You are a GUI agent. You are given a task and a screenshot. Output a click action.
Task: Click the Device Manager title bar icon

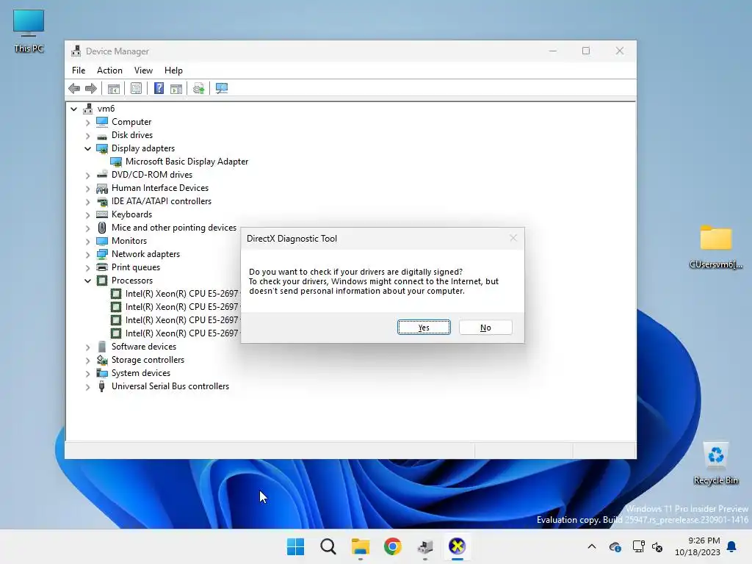click(76, 51)
